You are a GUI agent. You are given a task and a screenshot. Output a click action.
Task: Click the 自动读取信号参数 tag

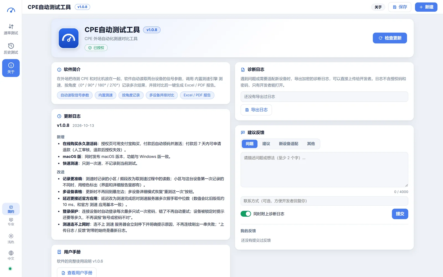pyautogui.click(x=75, y=95)
